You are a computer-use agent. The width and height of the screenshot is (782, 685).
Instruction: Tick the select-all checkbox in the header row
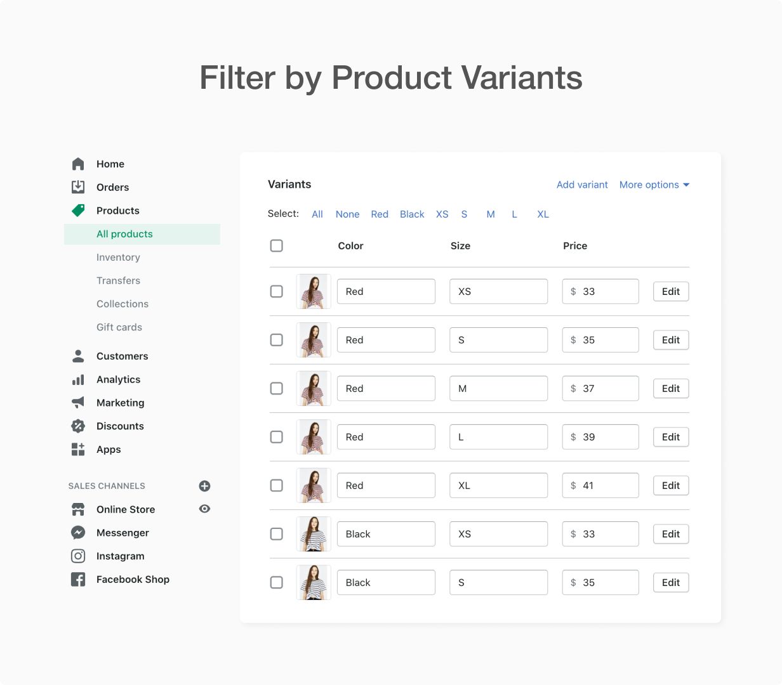coord(277,246)
